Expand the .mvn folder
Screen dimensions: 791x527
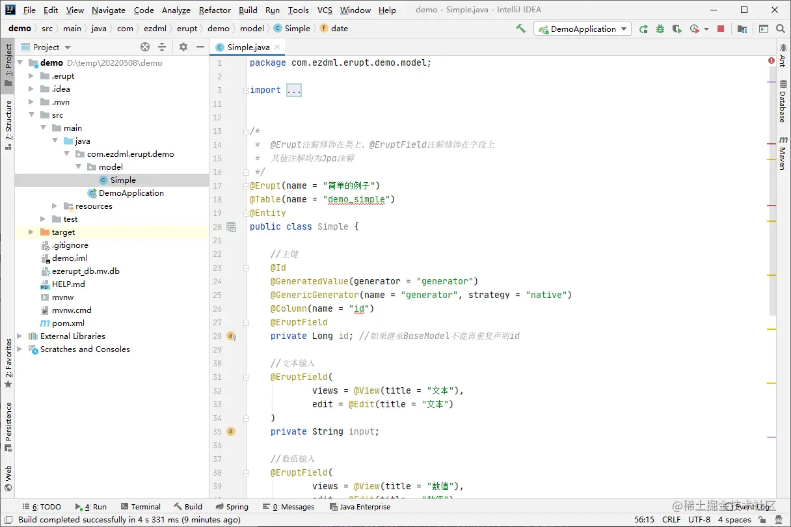pos(31,102)
